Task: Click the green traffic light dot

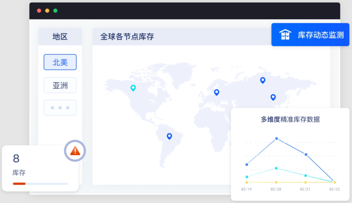Action: [55, 10]
